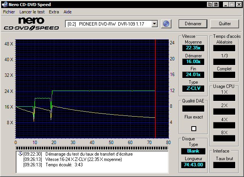244x177 pixels.
Task: Click the Z-CLV type value
Action: click(x=193, y=88)
